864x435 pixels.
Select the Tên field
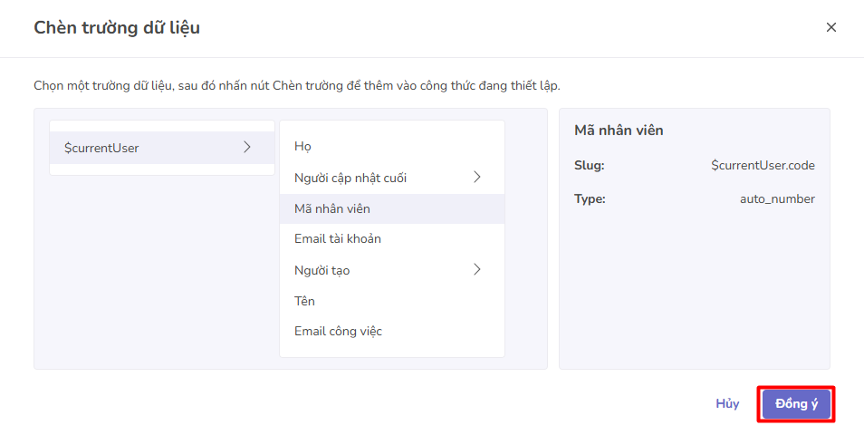click(304, 301)
